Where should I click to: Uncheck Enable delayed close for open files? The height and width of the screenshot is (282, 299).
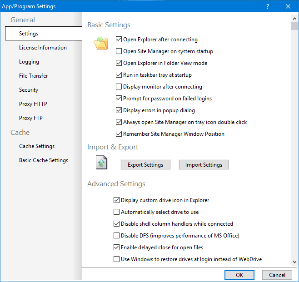116,247
